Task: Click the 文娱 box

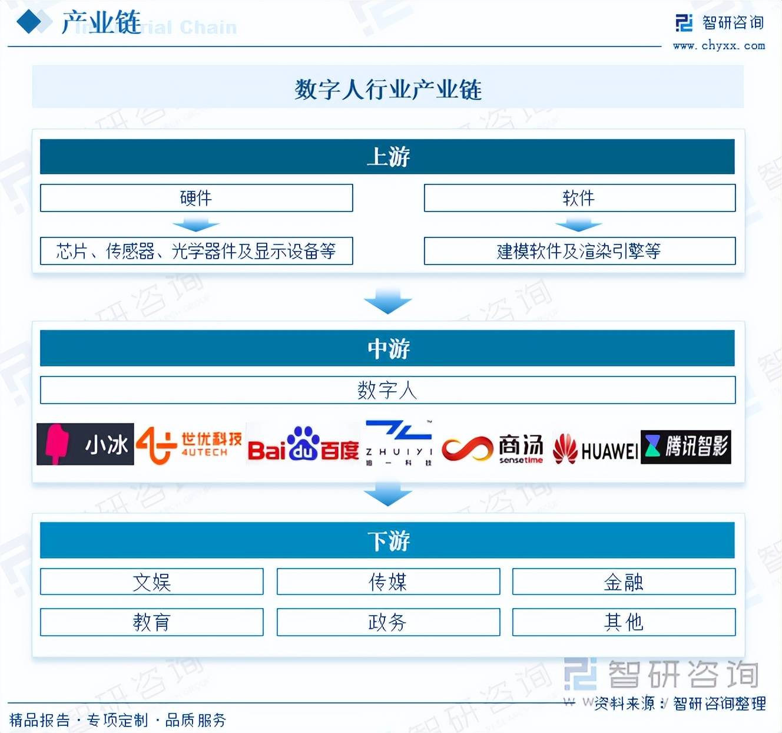Action: pyautogui.click(x=152, y=582)
